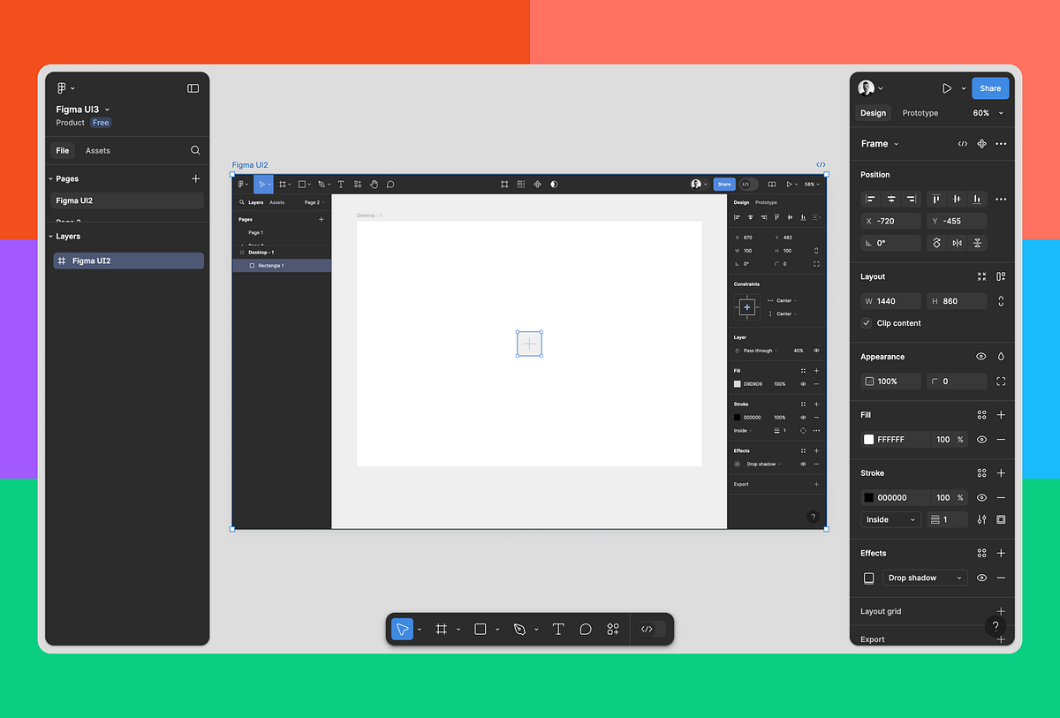This screenshot has height=718, width=1060.
Task: Click the align top icon in Position
Action: (x=936, y=199)
